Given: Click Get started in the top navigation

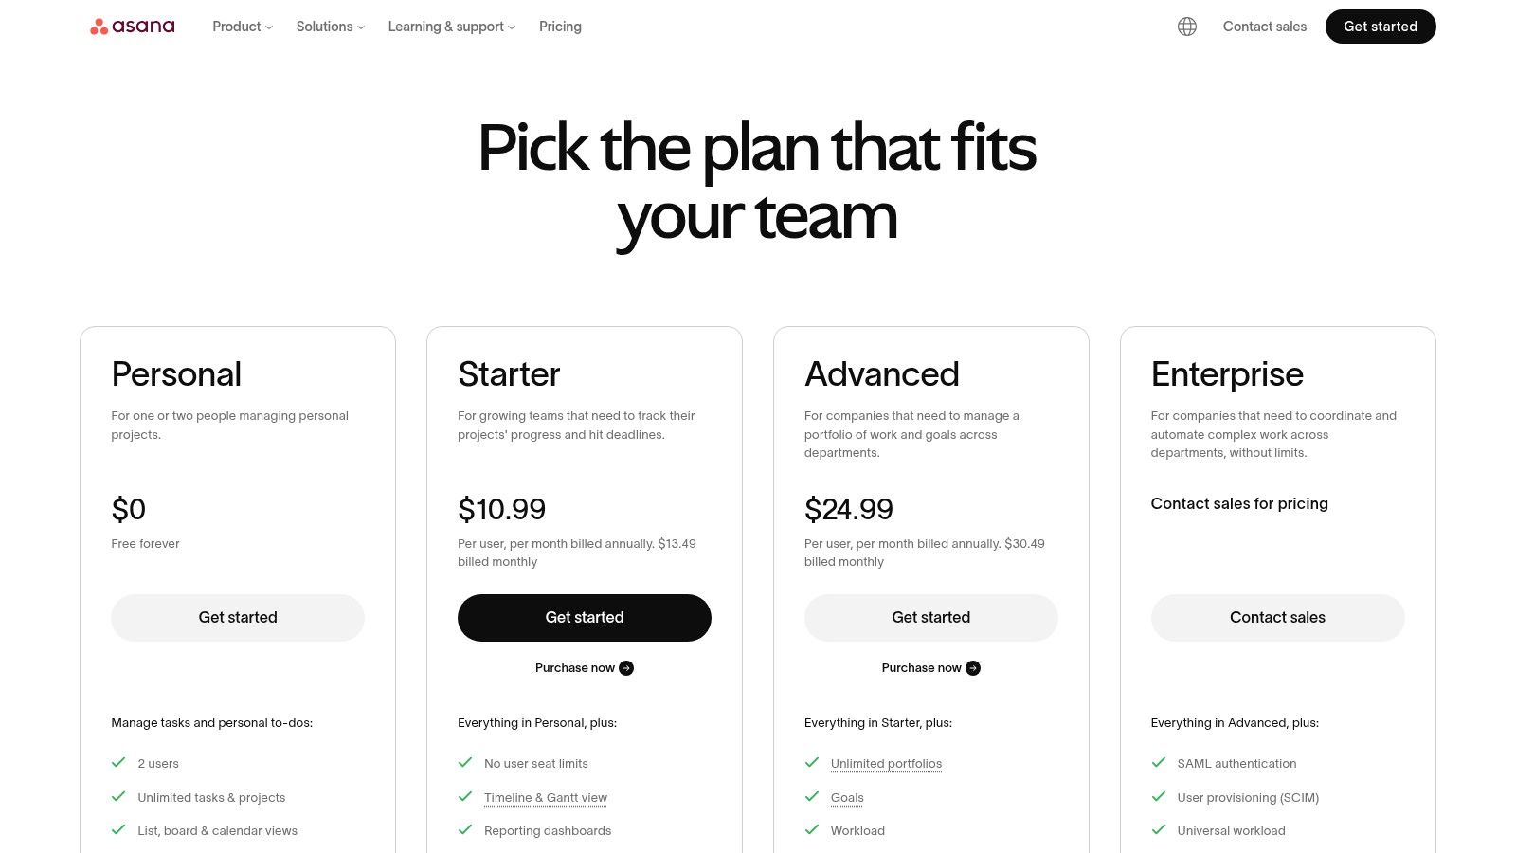Looking at the screenshot, I should coord(1381,27).
